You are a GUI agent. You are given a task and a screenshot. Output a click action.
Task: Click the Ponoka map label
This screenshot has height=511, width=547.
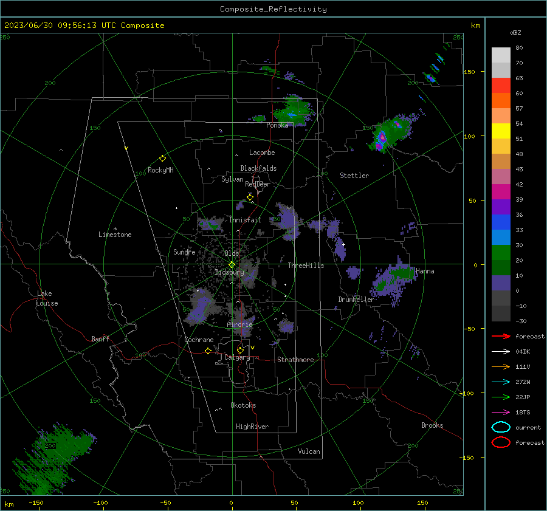[x=277, y=125]
